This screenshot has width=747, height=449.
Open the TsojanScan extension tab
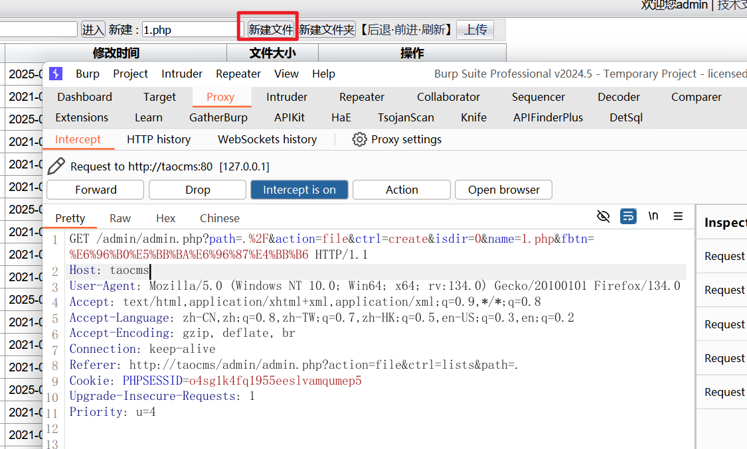[406, 117]
